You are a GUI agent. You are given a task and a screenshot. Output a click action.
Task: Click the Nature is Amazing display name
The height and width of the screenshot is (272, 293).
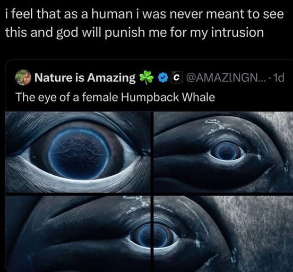click(85, 78)
